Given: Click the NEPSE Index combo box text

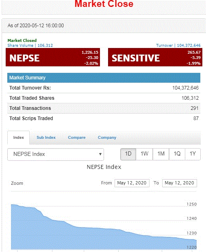Looking at the screenshot, I should [x=29, y=154].
